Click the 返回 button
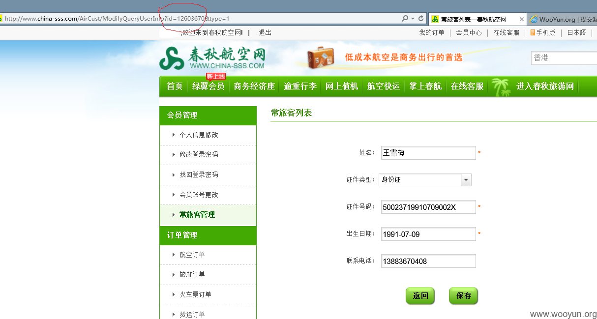 pos(420,296)
